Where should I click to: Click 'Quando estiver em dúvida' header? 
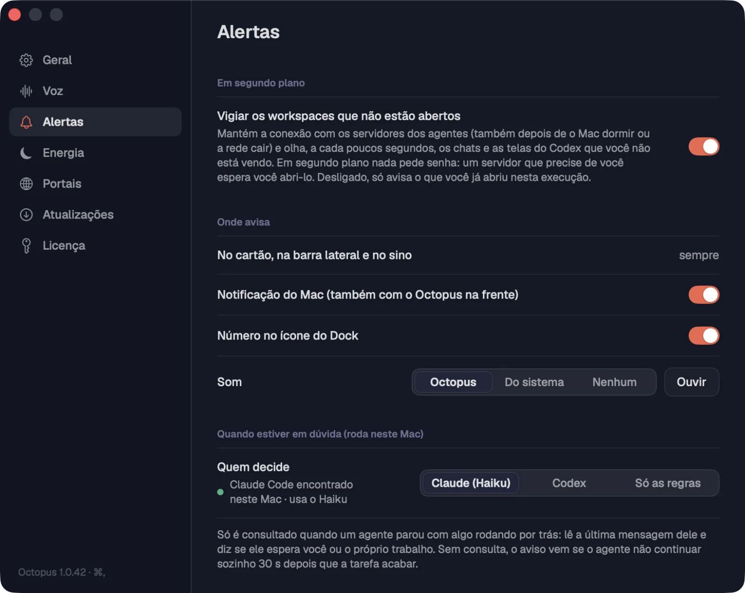(x=320, y=434)
